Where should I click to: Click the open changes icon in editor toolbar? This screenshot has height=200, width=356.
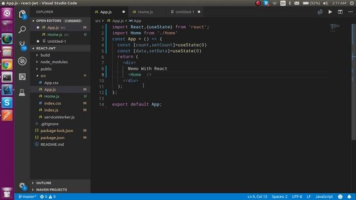320,12
